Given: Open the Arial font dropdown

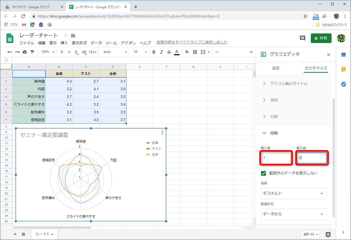Looking at the screenshot, I should (x=115, y=52).
